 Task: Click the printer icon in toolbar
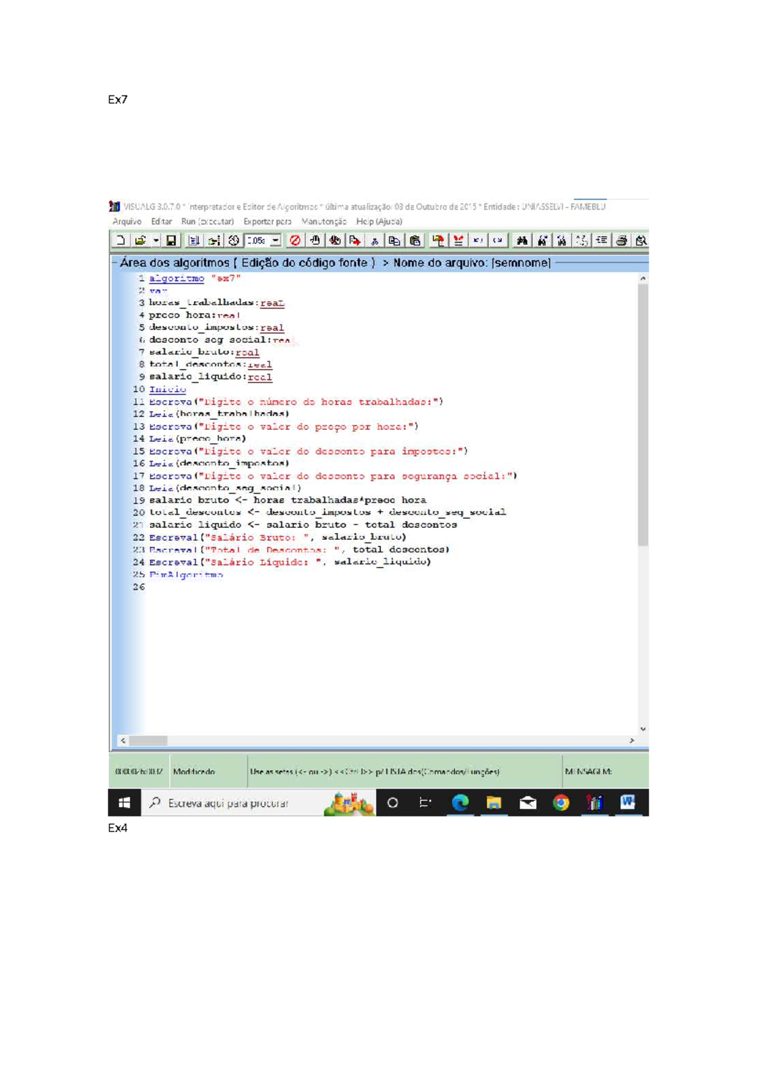coord(622,241)
